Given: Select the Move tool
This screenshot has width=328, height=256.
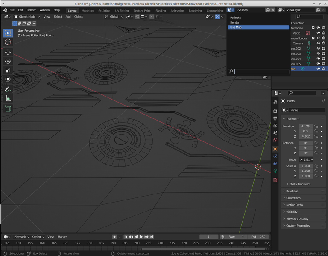Looking at the screenshot, I should 8,52.
